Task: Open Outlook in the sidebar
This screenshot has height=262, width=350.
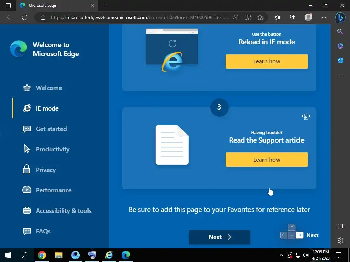Action: [x=340, y=60]
